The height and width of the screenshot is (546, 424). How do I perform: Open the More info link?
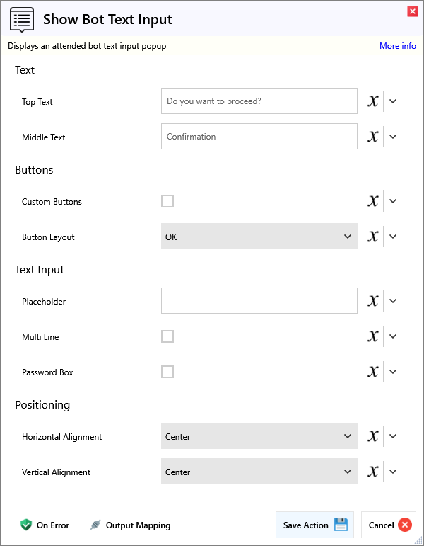point(398,46)
